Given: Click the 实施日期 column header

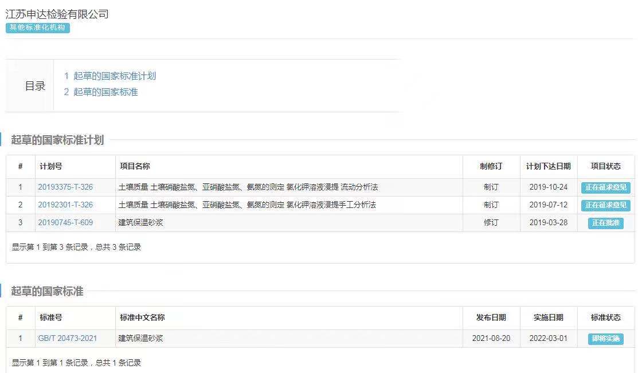Looking at the screenshot, I should (548, 318).
